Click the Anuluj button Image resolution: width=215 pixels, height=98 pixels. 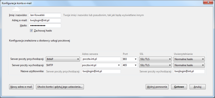click(198, 87)
